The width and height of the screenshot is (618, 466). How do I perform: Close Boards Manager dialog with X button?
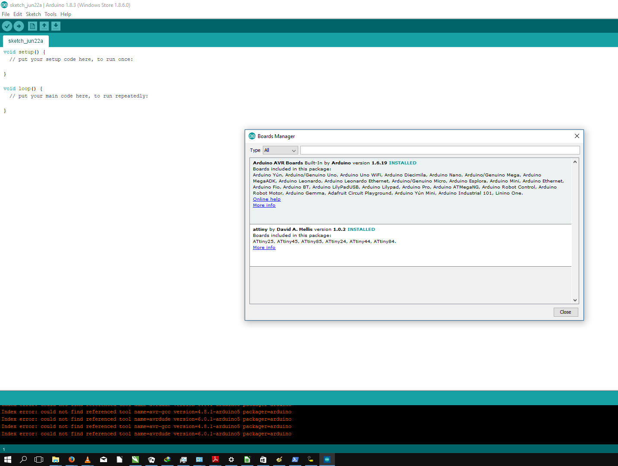[x=577, y=136]
